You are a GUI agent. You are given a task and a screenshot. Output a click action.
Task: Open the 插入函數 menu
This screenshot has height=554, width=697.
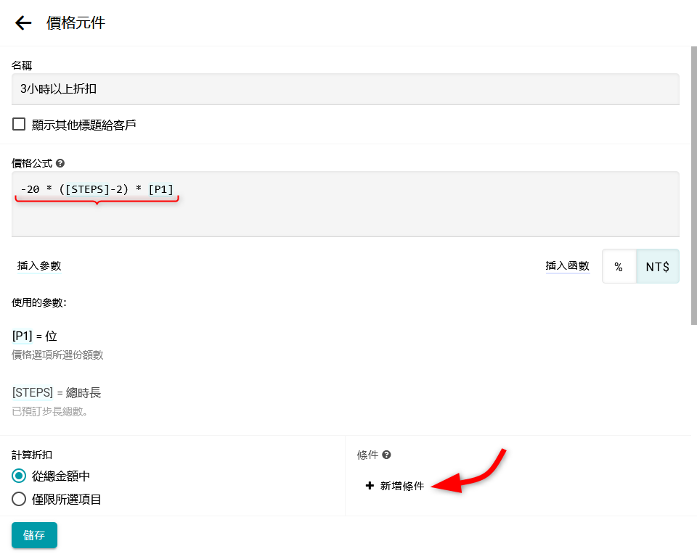click(567, 266)
